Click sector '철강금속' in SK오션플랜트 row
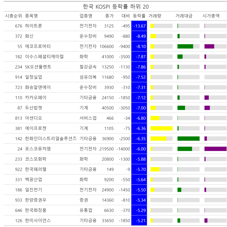This screenshot has height=227, width=227. [88, 67]
